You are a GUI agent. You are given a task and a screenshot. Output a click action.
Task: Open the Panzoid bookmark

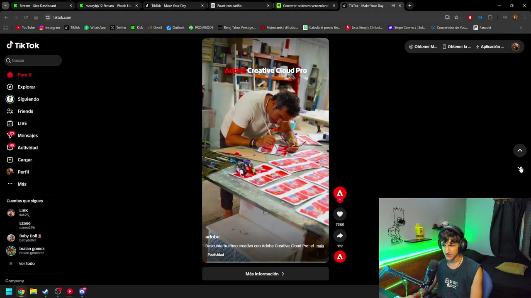point(482,28)
